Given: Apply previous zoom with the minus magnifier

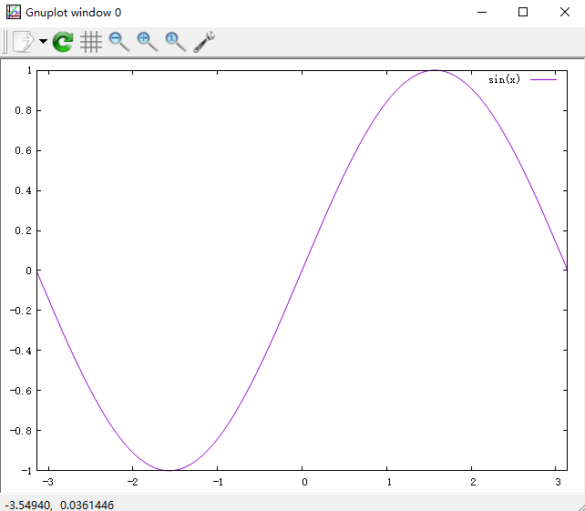Looking at the screenshot, I should coord(118,41).
